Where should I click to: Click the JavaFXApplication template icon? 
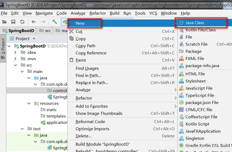click(x=181, y=131)
